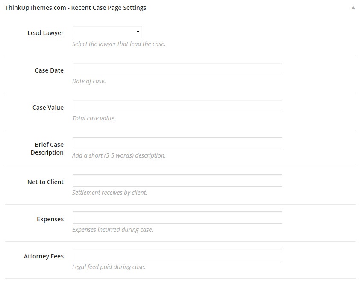Focus the Attorney Fees input box
The height and width of the screenshot is (284, 361).
point(177,255)
